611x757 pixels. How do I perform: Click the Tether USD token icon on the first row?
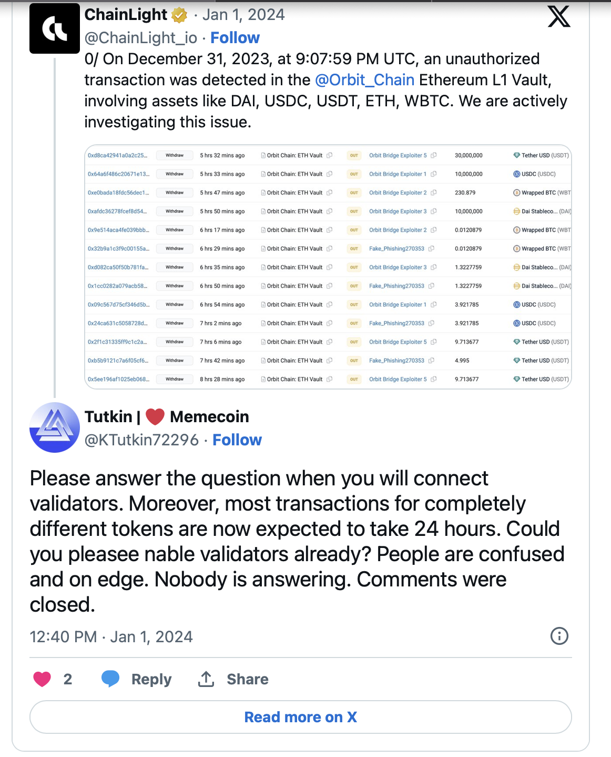pos(517,155)
